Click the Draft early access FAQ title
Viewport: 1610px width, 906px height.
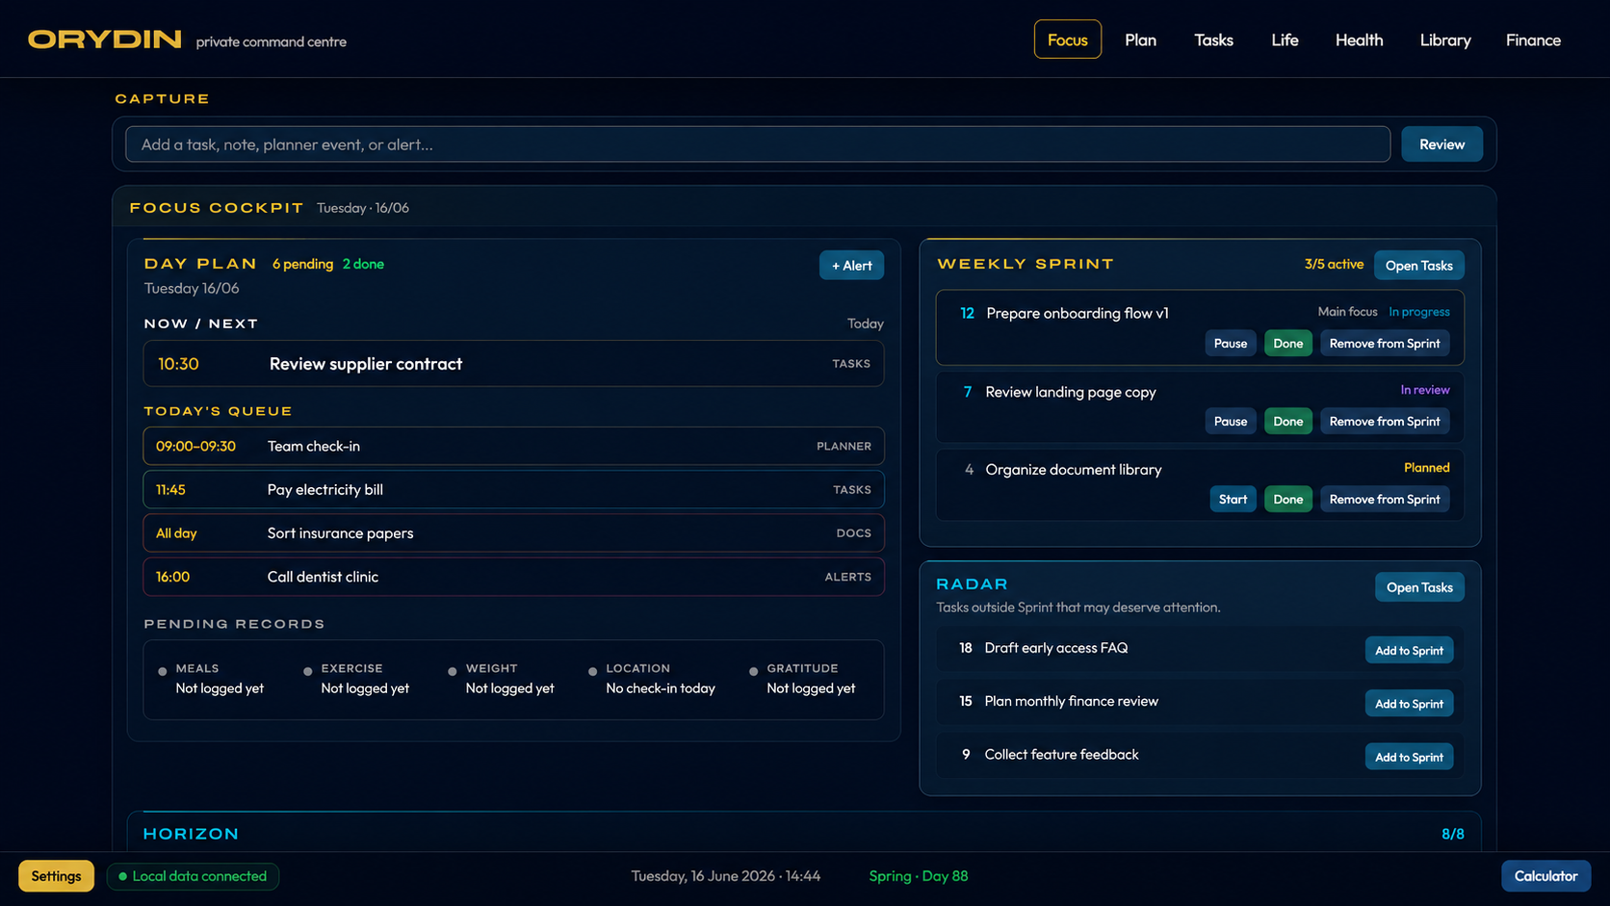(1056, 648)
